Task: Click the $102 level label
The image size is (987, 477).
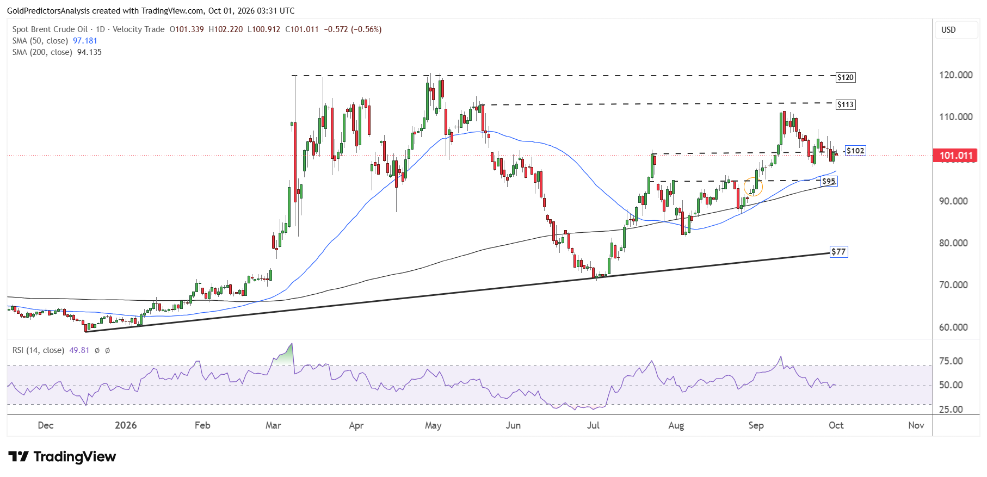Action: pyautogui.click(x=855, y=151)
